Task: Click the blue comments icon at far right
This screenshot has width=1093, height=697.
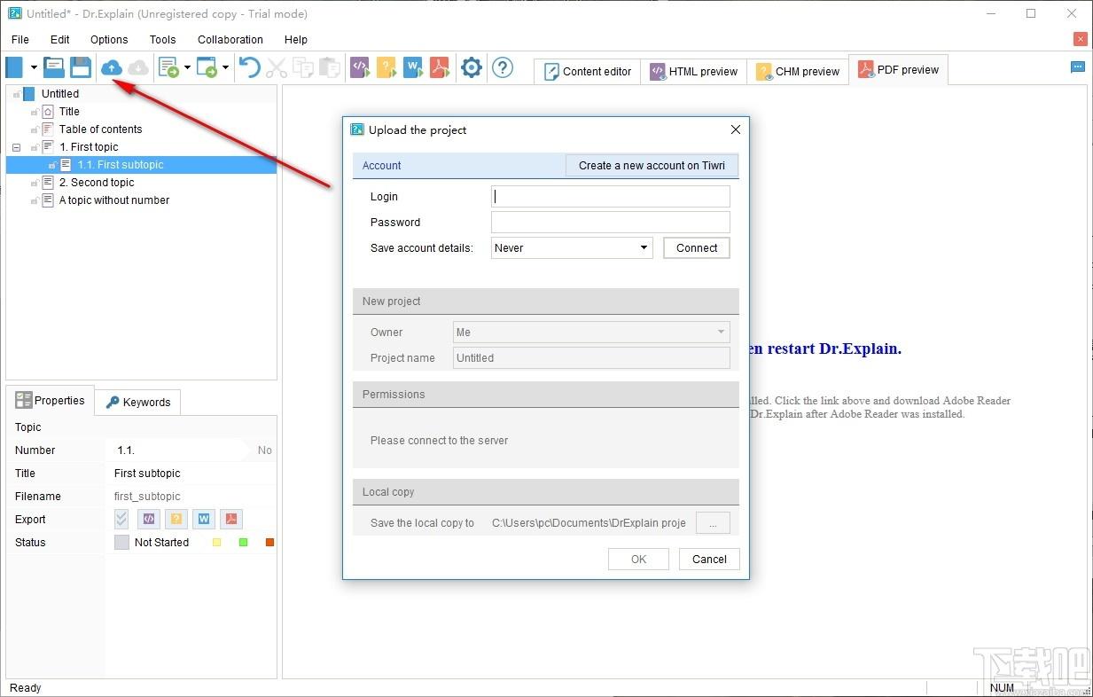Action: point(1078,67)
